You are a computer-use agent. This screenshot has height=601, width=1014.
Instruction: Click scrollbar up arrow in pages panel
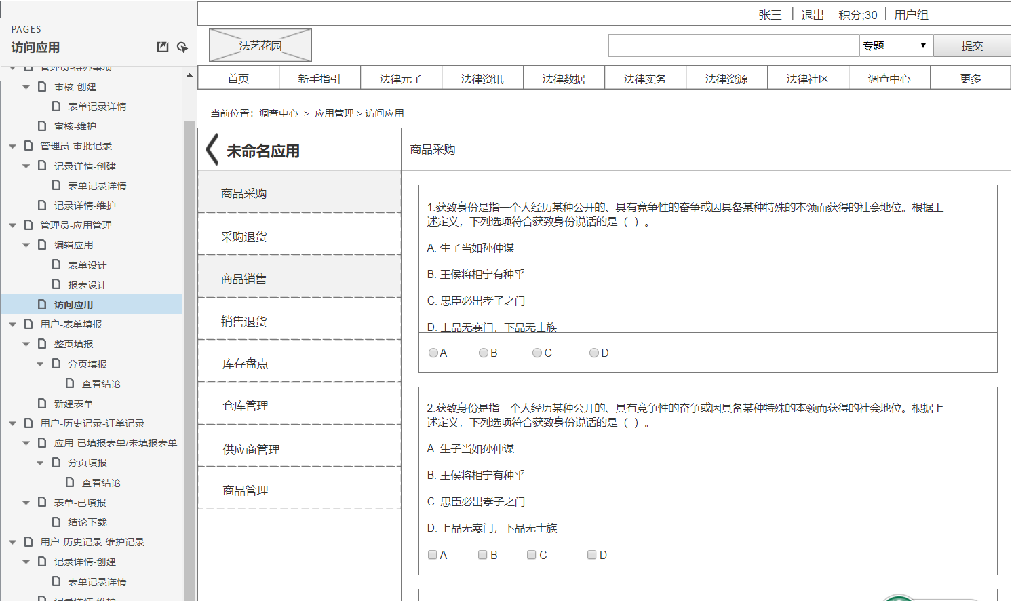[x=189, y=75]
